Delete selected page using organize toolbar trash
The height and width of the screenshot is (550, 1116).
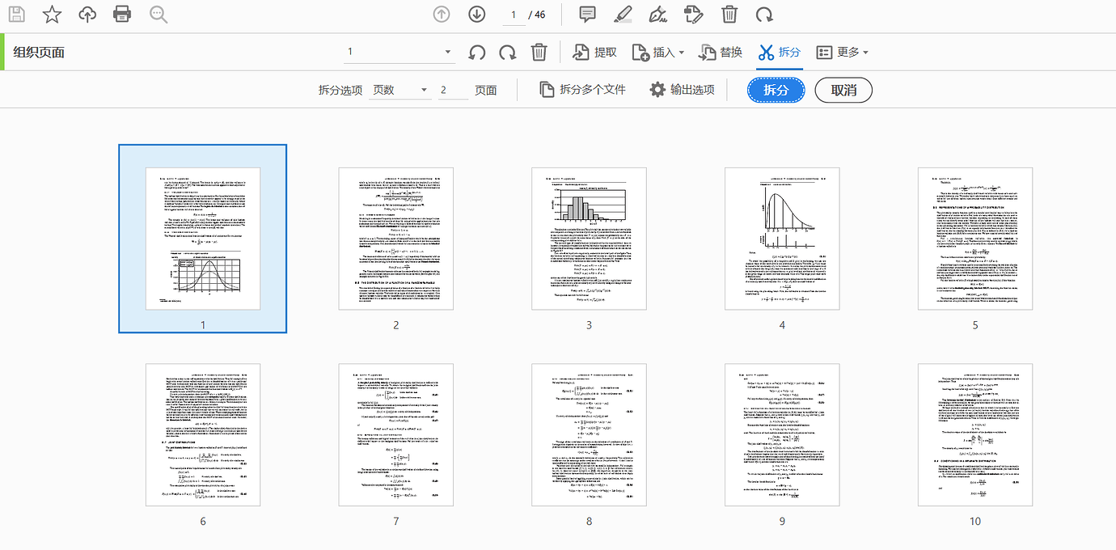click(x=539, y=53)
